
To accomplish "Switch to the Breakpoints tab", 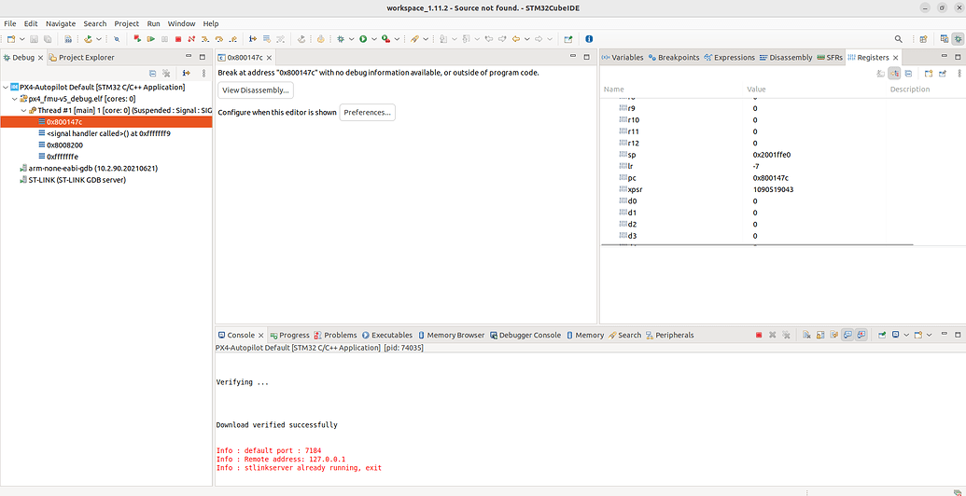I will pos(674,57).
